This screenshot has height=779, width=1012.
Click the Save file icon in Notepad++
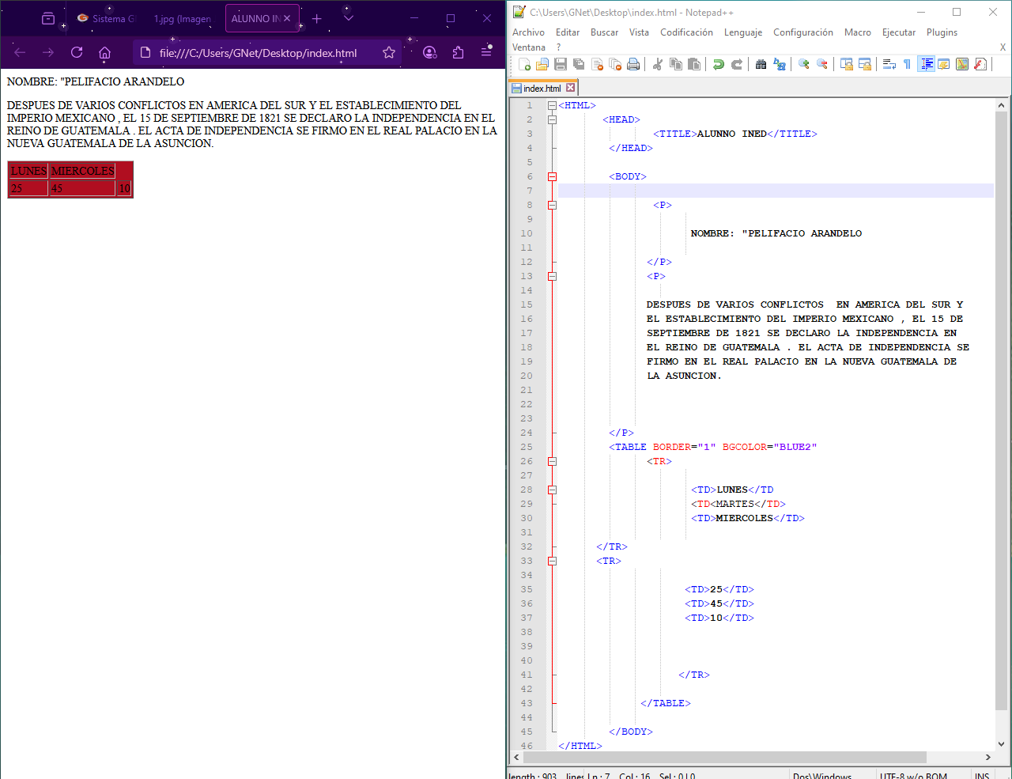pyautogui.click(x=561, y=64)
